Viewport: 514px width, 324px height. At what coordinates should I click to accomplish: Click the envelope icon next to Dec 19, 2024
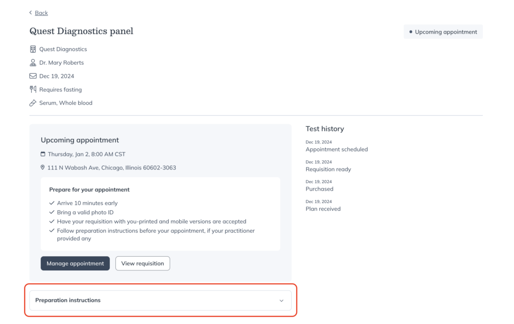33,76
